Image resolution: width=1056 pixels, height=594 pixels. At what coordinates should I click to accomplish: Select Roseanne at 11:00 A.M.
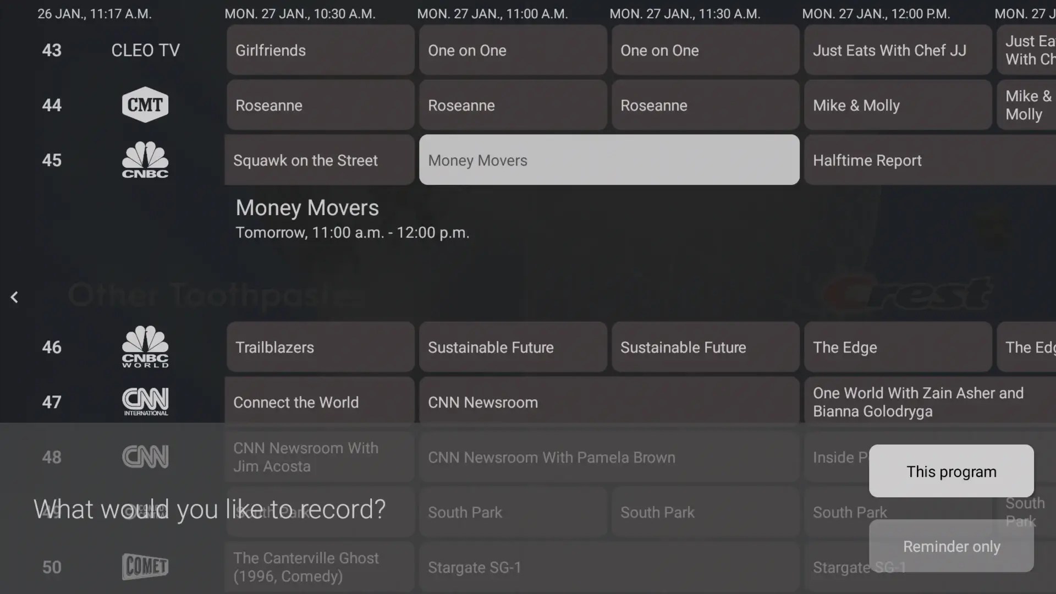point(513,105)
